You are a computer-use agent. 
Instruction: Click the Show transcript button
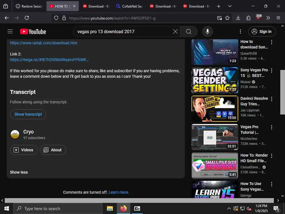(x=28, y=114)
